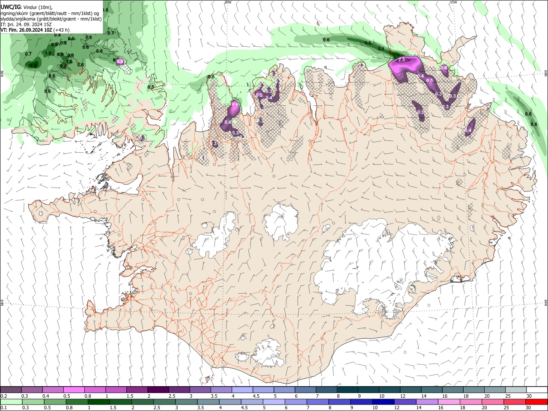Click the '2.8' precipitation value on the map
This screenshot has height=411, width=548.
pos(402,60)
